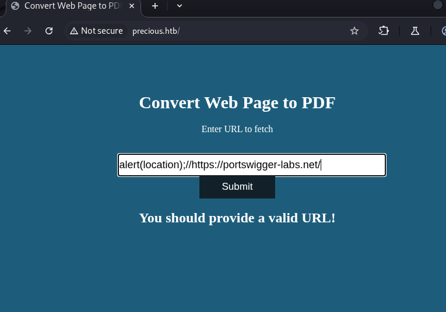Bookmark this page with the star icon
Image resolution: width=446 pixels, height=312 pixels.
point(354,31)
